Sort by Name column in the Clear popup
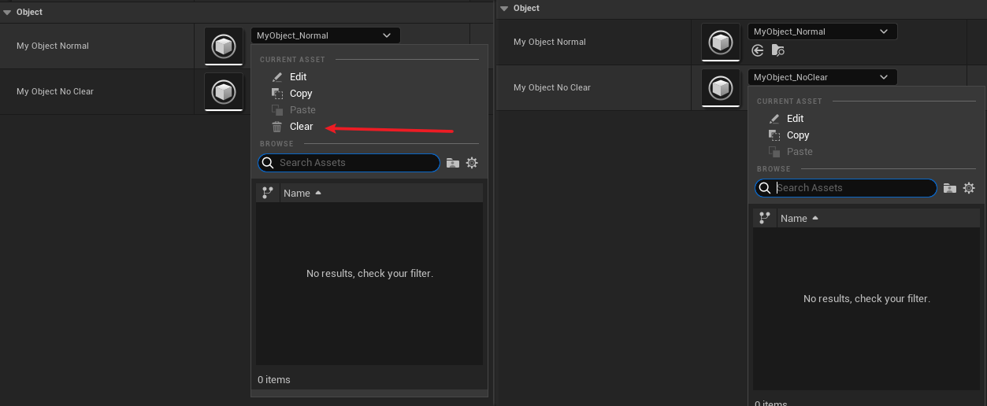Viewport: 987px width, 406px height. [297, 193]
